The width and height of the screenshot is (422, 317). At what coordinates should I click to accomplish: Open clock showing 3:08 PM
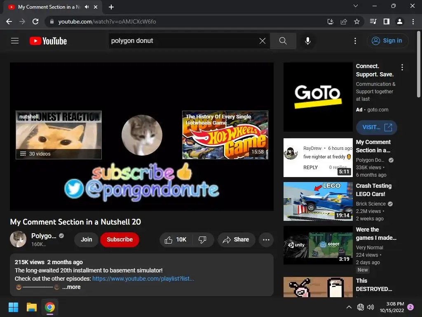(x=392, y=307)
